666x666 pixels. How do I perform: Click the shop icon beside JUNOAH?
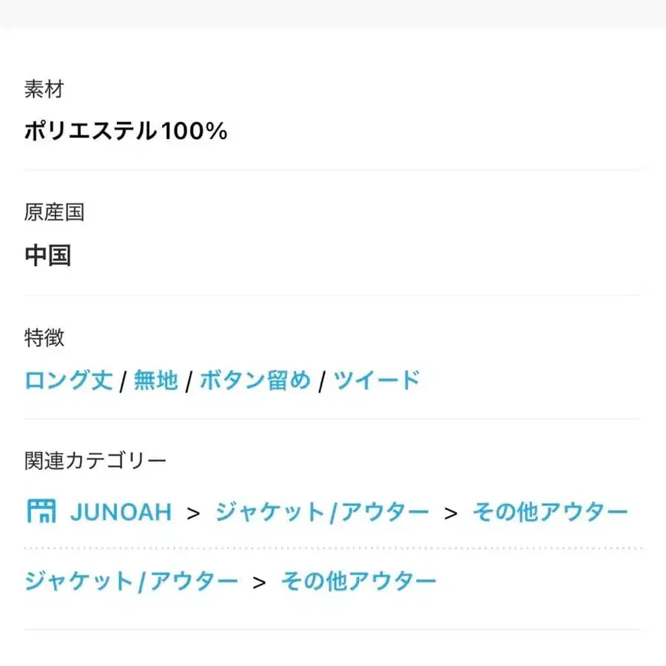[x=41, y=511]
